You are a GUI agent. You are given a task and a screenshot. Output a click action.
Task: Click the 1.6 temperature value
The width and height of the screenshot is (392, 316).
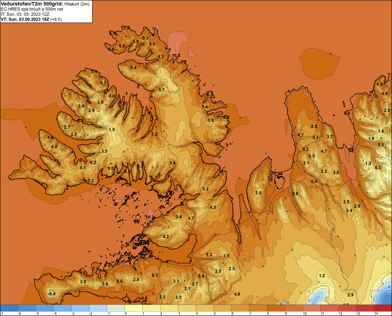tap(381, 131)
